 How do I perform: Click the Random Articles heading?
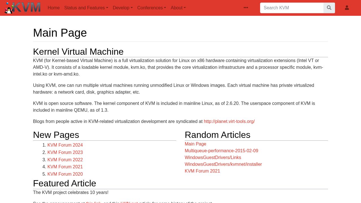click(217, 135)
